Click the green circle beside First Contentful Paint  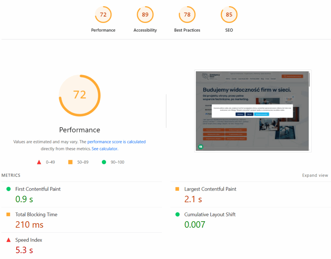pos(9,189)
